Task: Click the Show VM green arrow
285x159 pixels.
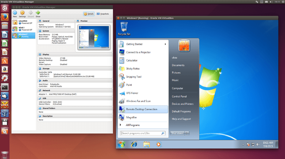Action: point(38,12)
